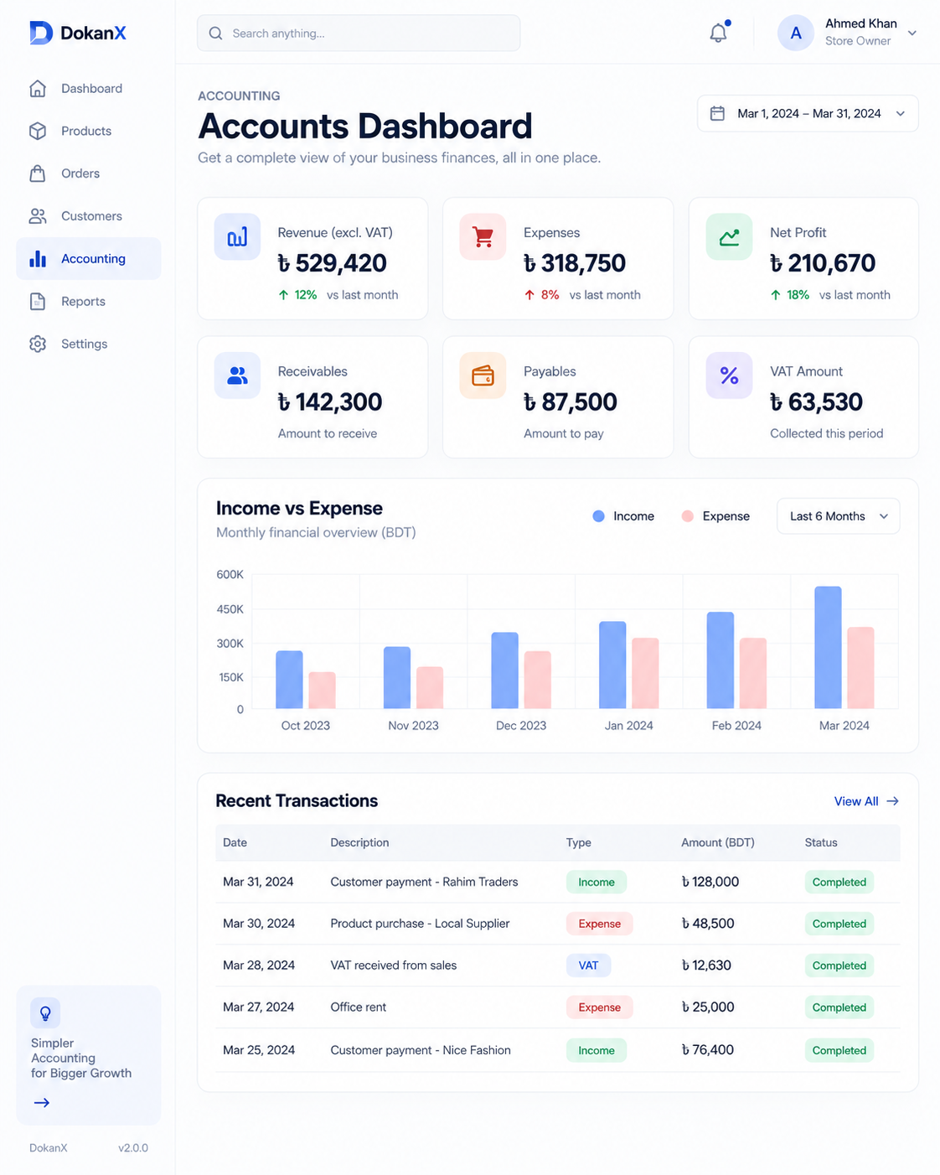Select the Accounting menu item

(88, 258)
